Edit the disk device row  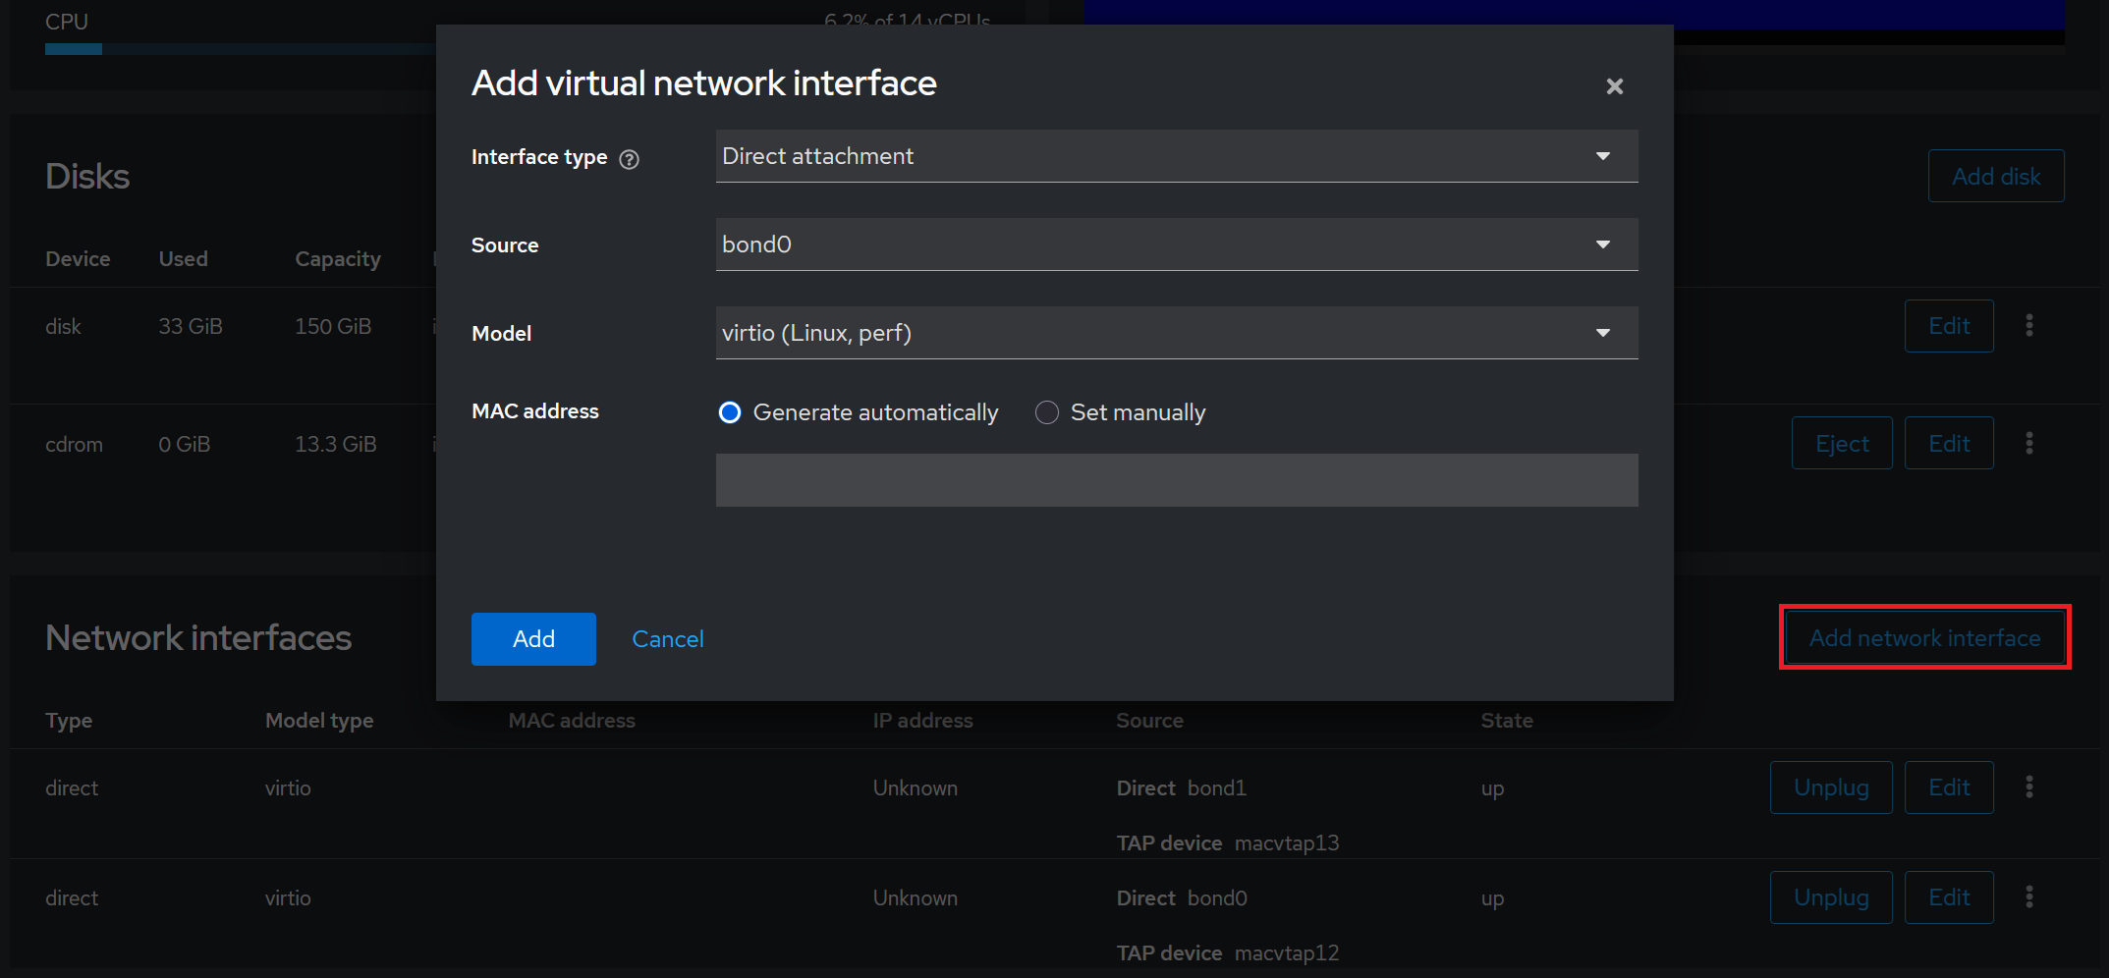(1949, 326)
